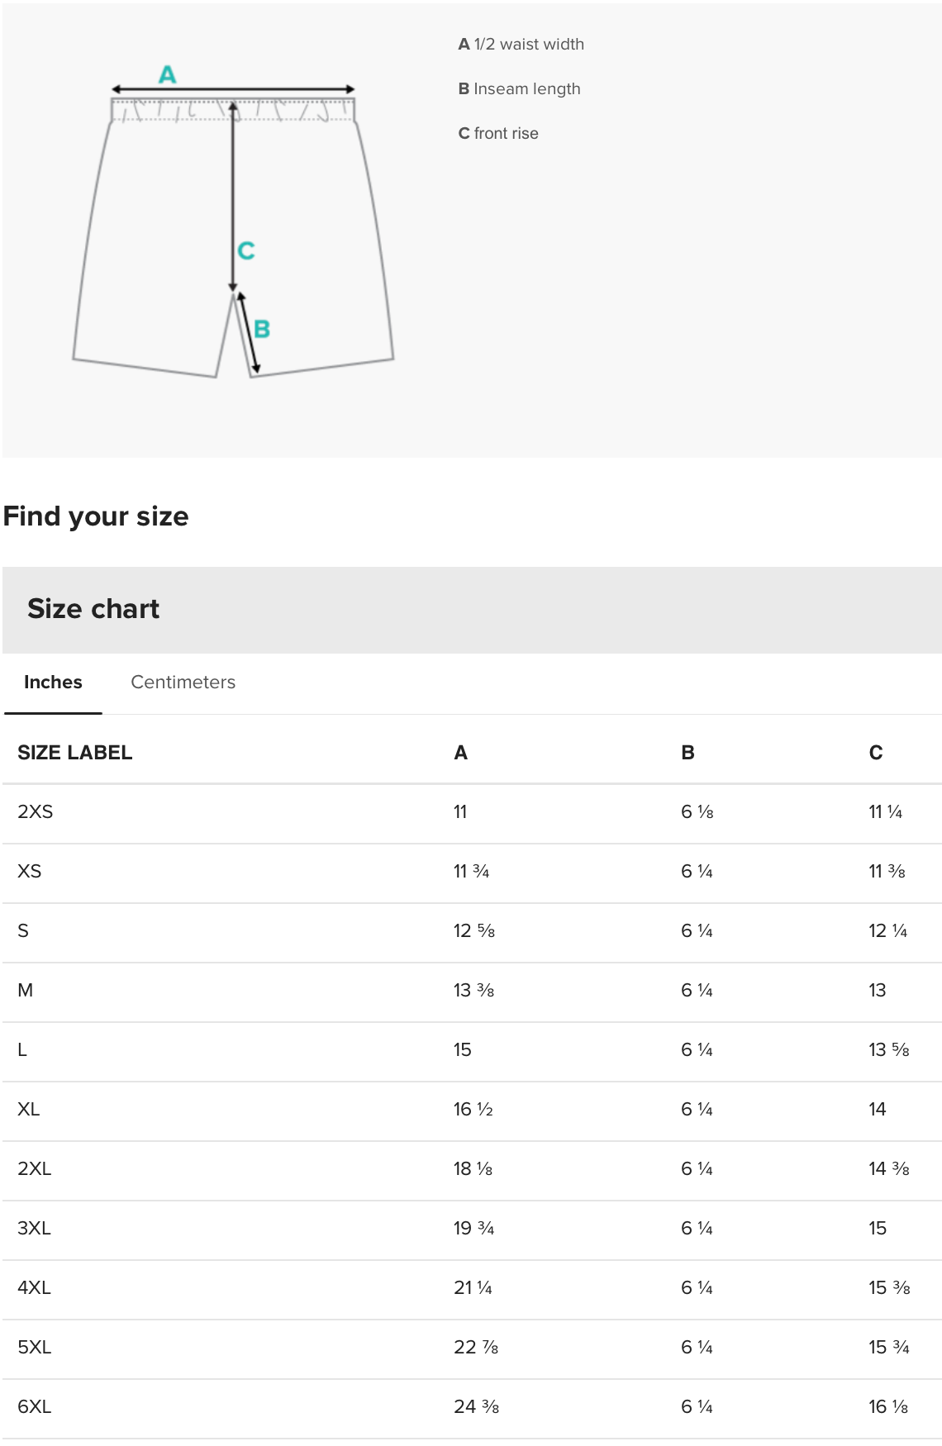The width and height of the screenshot is (942, 1446).
Task: Click the teal C marker on diagram
Action: pos(246,250)
